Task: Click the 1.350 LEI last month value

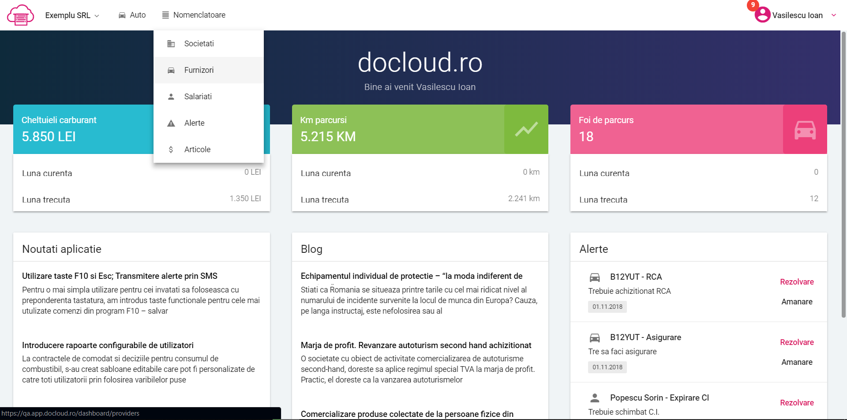Action: 245,199
